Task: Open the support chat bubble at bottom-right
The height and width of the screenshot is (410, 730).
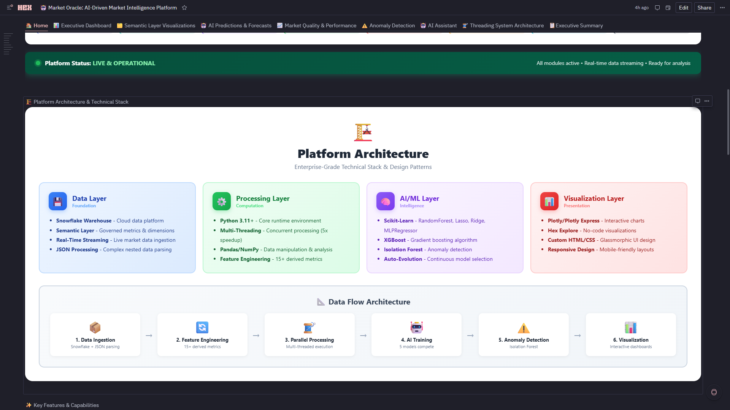Action: point(714,392)
